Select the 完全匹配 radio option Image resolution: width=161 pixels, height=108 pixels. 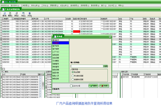point(72,72)
